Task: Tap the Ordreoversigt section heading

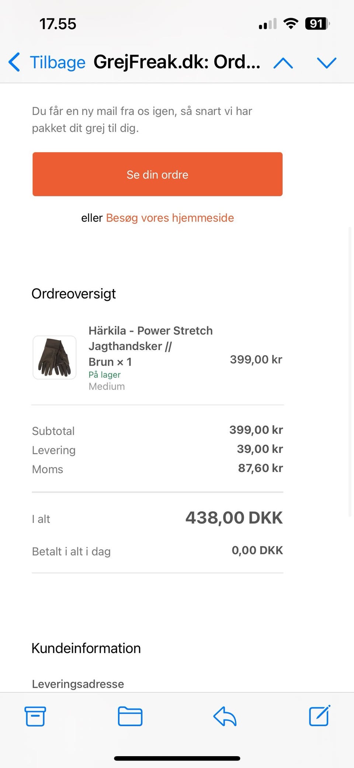Action: (x=74, y=294)
